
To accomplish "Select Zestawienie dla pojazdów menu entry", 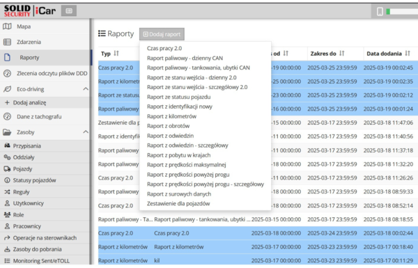I will point(178,204).
